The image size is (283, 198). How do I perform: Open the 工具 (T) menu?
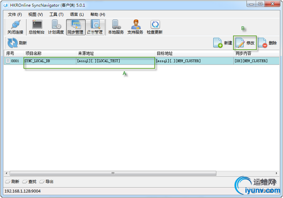tap(56, 15)
